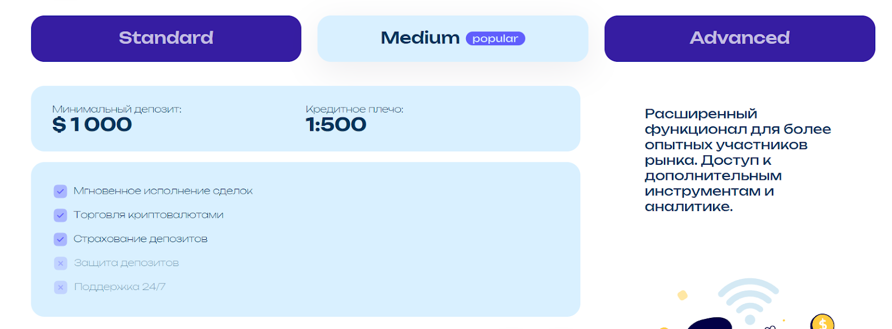Click the Мгновенное исполнение сделок feature text
This screenshot has height=329, width=892.
click(x=163, y=191)
